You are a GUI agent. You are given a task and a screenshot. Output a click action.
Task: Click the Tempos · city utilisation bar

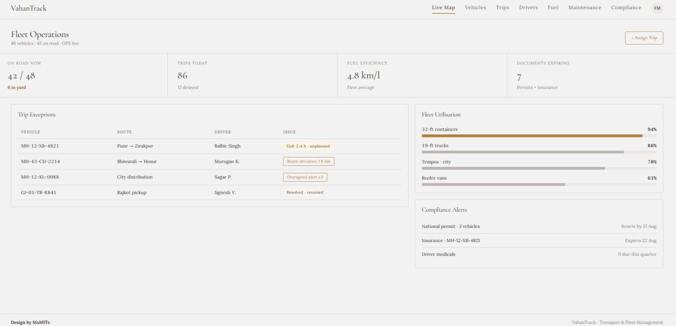click(x=539, y=168)
